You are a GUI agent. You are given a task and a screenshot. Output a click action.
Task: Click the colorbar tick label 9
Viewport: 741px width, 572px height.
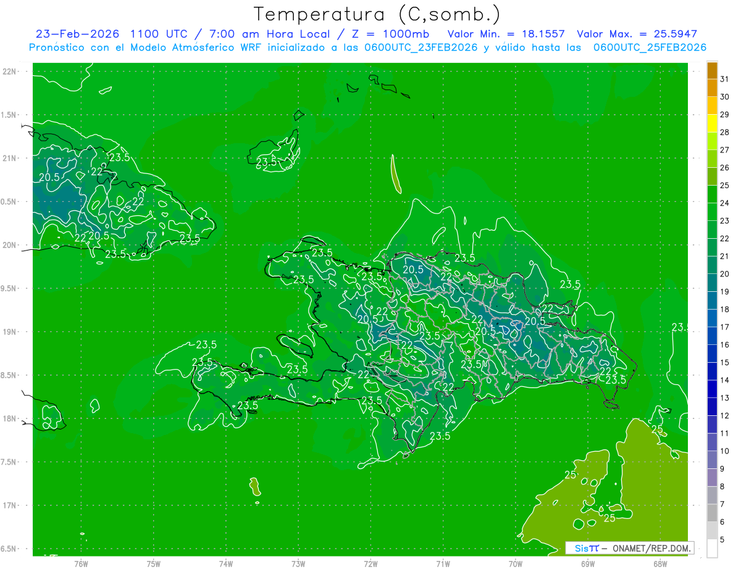[x=722, y=469]
